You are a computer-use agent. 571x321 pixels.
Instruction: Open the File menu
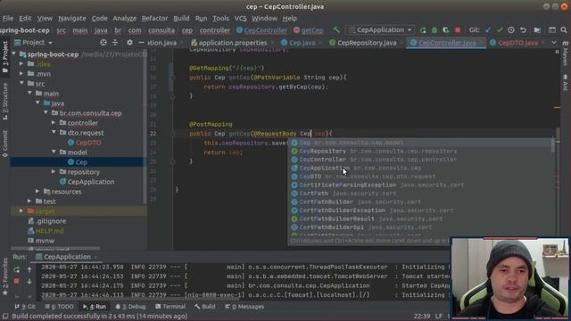pyautogui.click(x=8, y=18)
